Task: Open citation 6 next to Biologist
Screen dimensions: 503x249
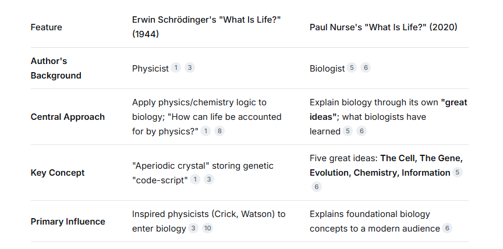Action: [366, 67]
